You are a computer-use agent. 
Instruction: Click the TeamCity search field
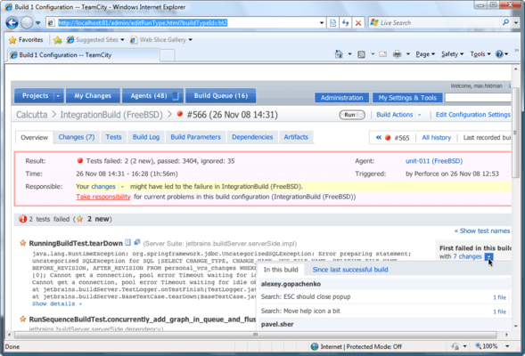478,98
